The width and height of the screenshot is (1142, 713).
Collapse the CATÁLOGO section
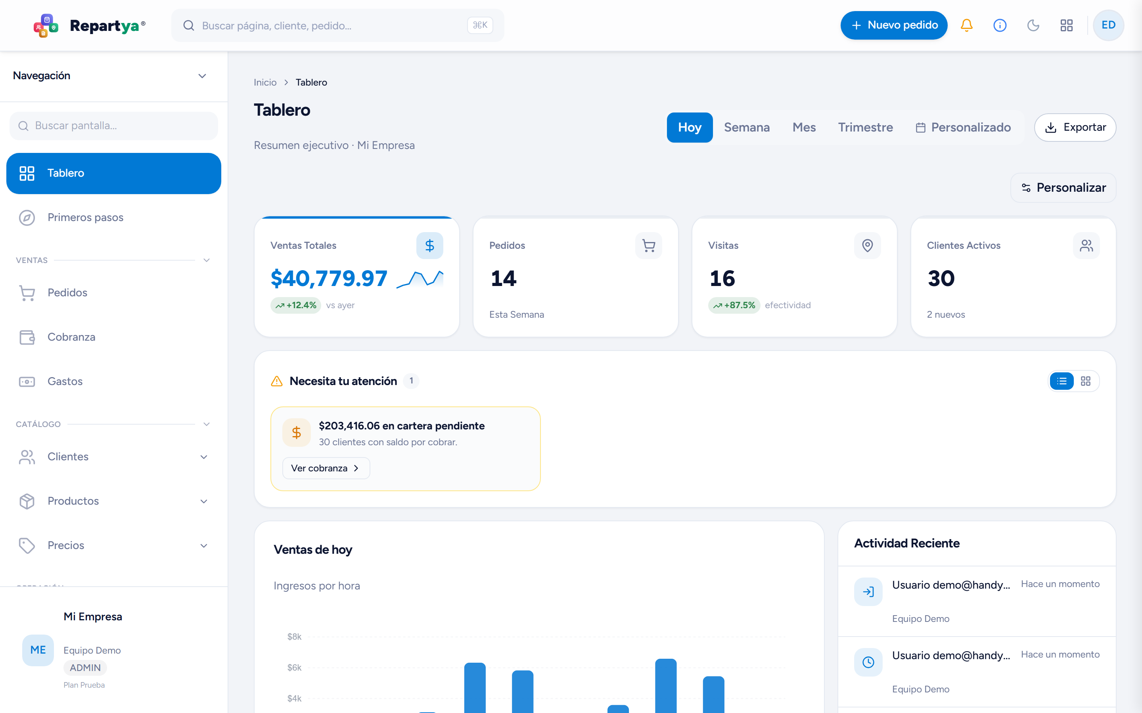pos(206,424)
